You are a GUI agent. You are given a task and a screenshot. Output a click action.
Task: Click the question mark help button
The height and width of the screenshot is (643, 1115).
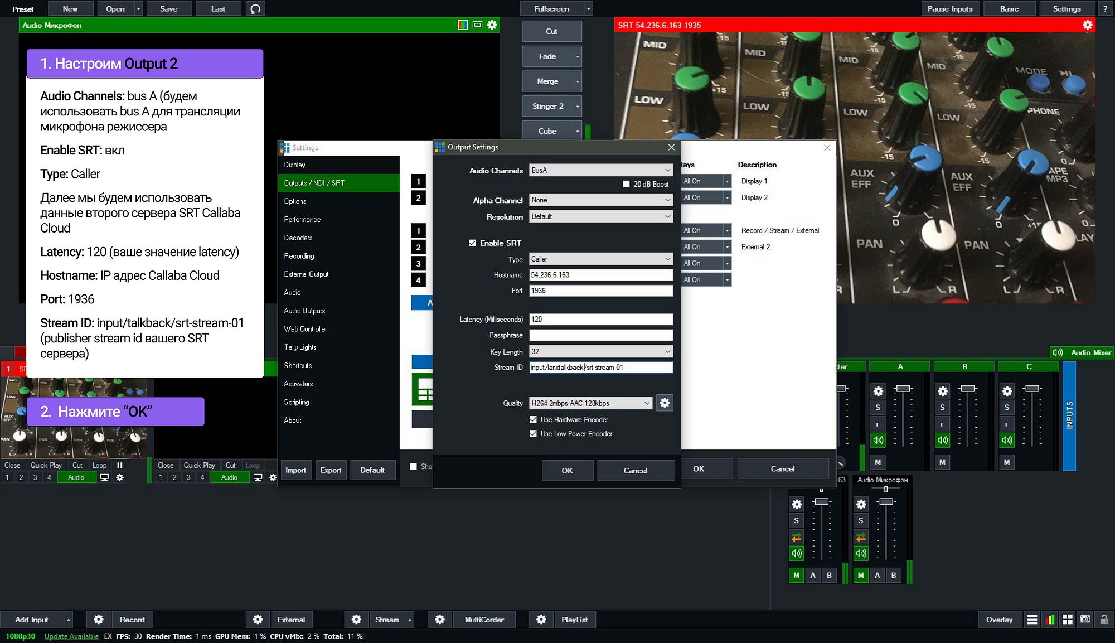click(1105, 9)
